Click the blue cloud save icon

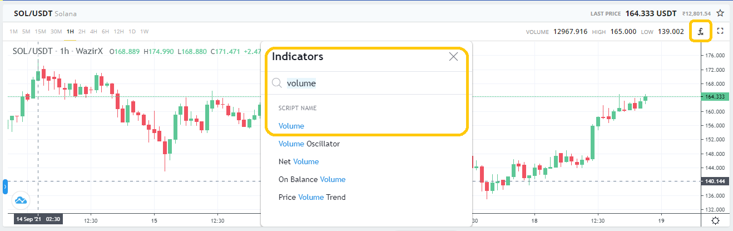tap(21, 200)
